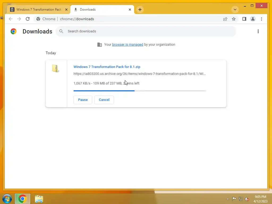This screenshot has height=204, width=272.
Task: Click the share page icon
Action: point(225,19)
